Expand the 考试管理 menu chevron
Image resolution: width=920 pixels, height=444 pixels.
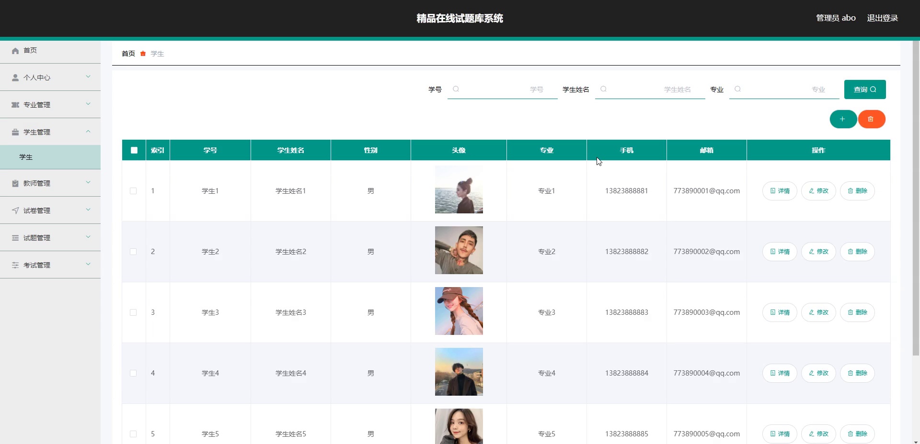(x=88, y=264)
